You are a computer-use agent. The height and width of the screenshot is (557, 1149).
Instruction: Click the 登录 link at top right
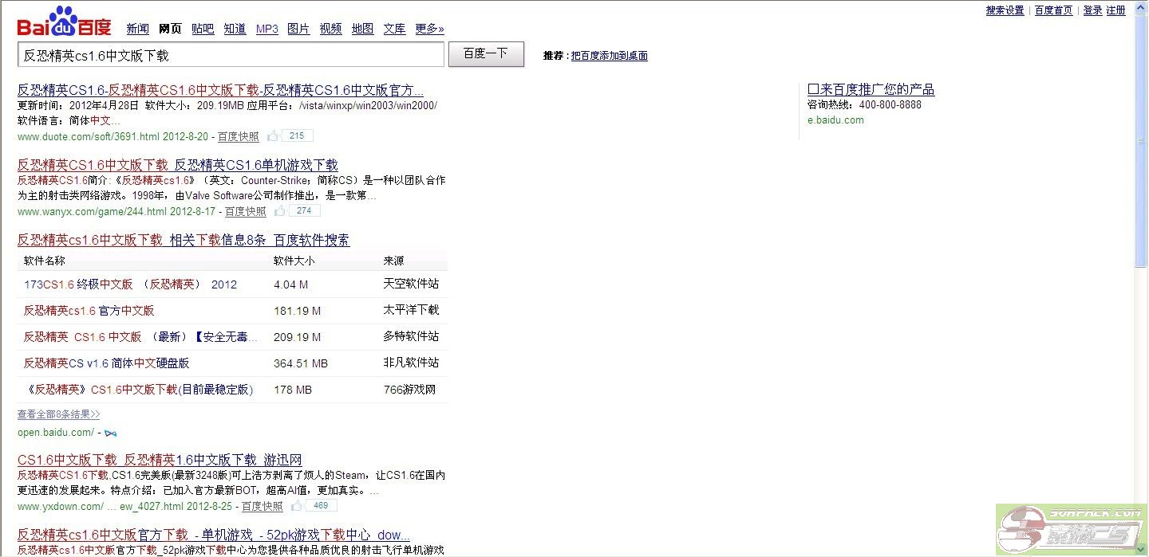point(1092,10)
